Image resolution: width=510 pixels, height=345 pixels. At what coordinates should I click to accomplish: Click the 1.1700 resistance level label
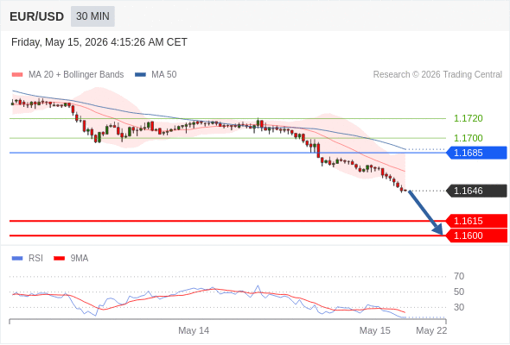pos(468,138)
